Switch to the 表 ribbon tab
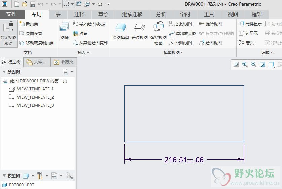282x189 pixels. (x=58, y=15)
